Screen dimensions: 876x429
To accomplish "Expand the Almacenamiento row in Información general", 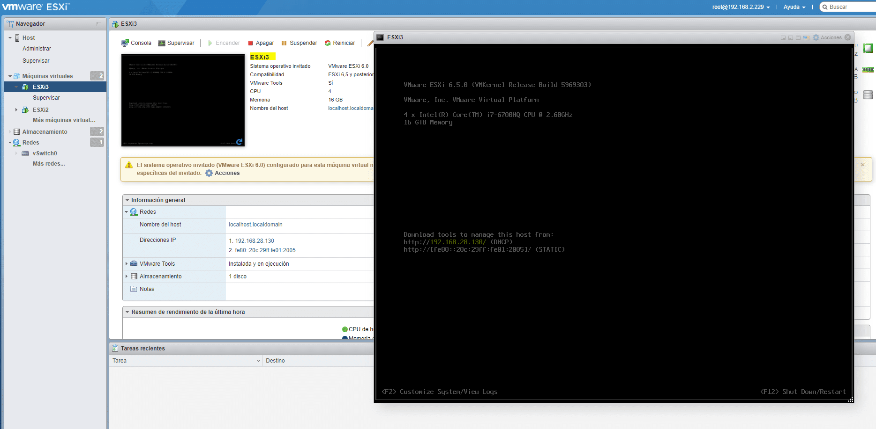I will point(127,276).
